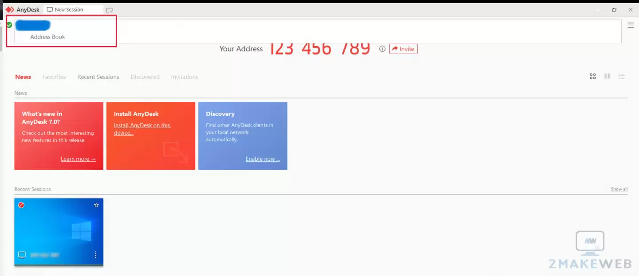Open recent session three-dot options menu
The width and height of the screenshot is (639, 276).
[x=95, y=255]
